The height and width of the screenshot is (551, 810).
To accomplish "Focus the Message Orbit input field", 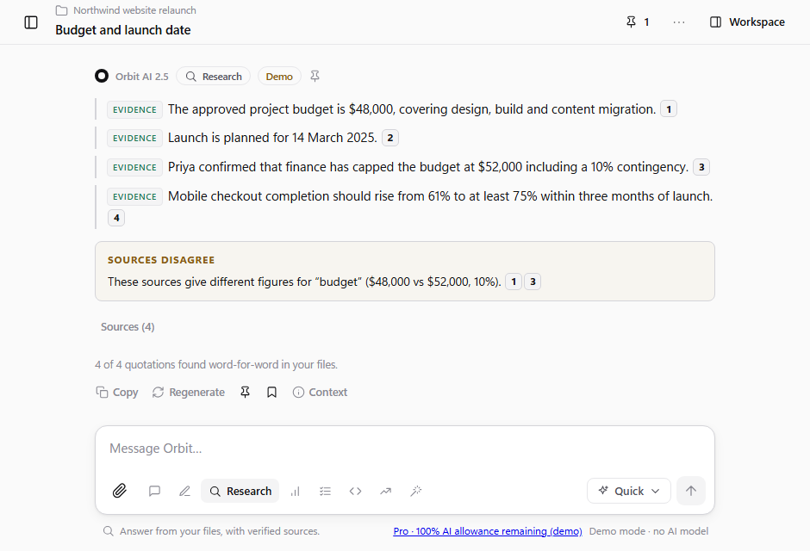I will coord(405,449).
